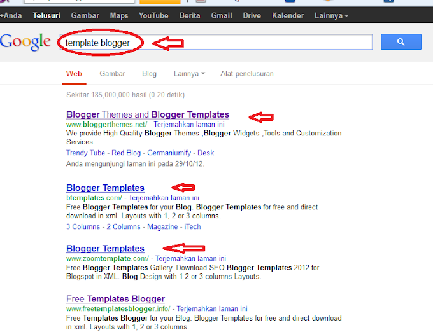Switch to the Blog results tab
The width and height of the screenshot is (433, 332).
pos(150,74)
